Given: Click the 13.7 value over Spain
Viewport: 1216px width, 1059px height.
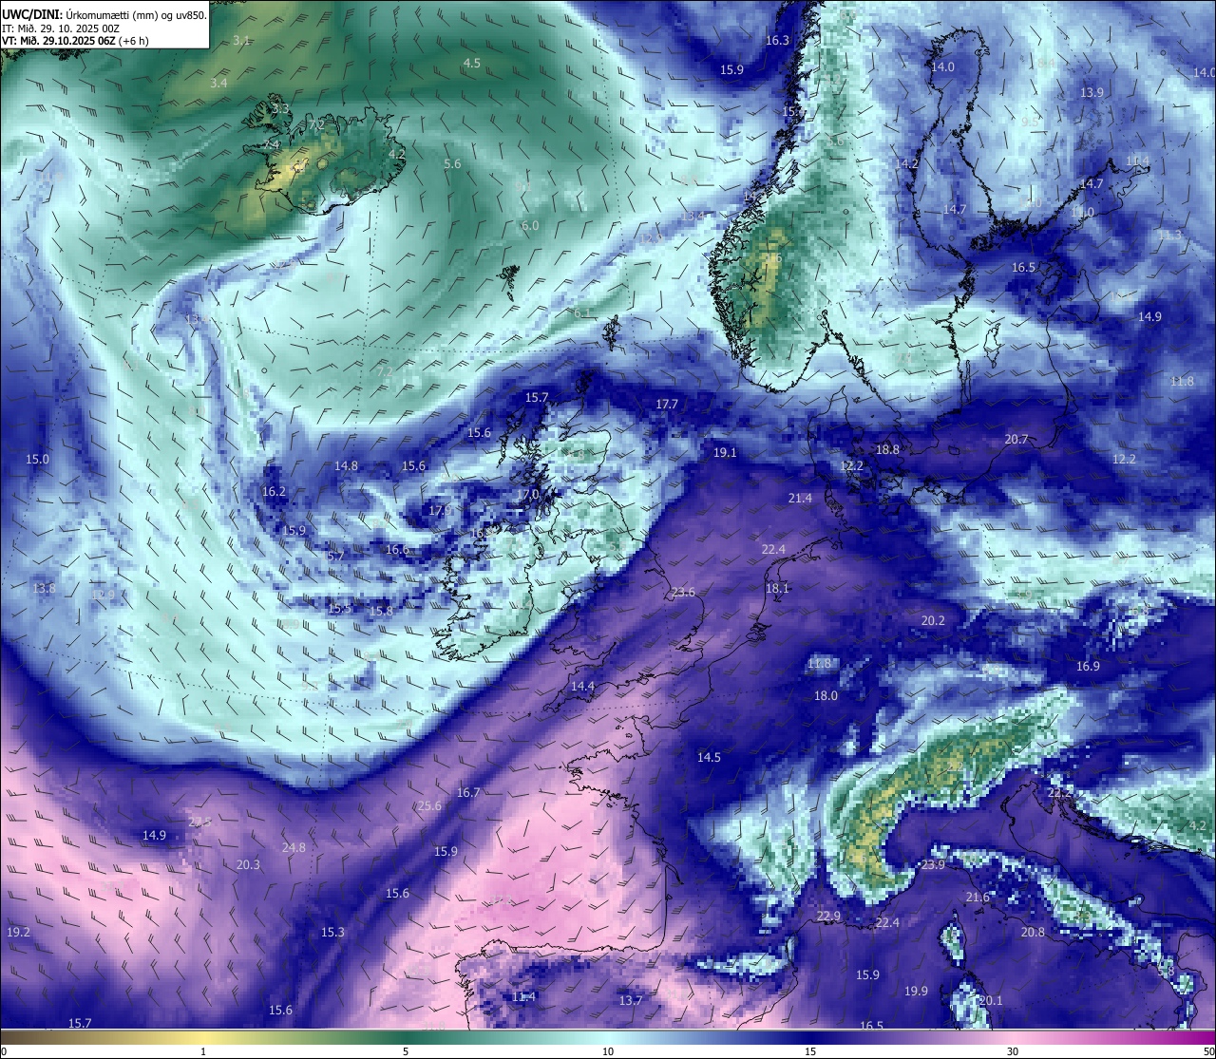Looking at the screenshot, I should pos(631,1001).
